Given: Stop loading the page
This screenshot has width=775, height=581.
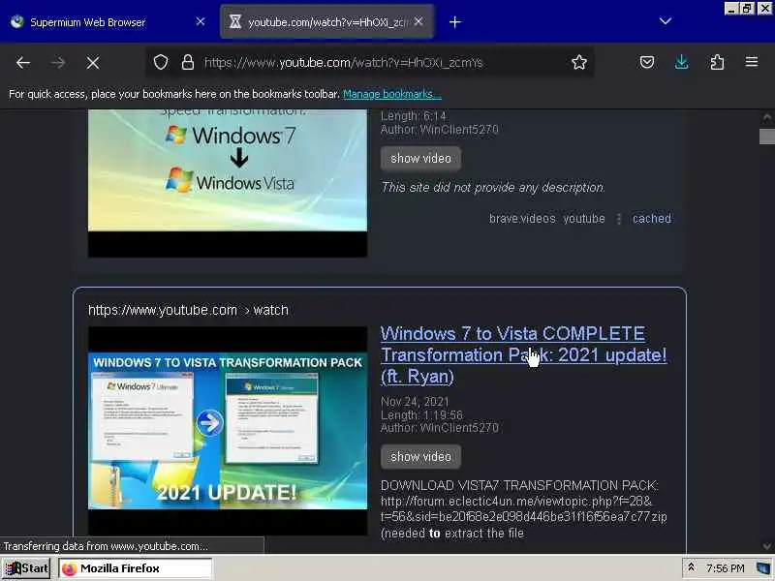Looking at the screenshot, I should [93, 63].
